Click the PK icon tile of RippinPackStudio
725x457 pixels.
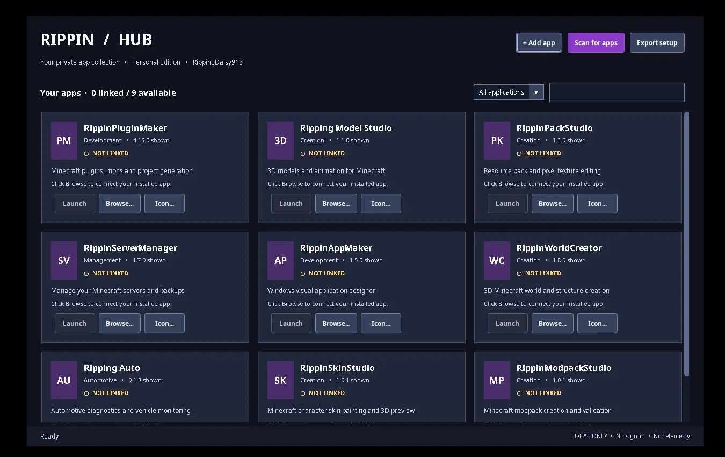coord(497,140)
